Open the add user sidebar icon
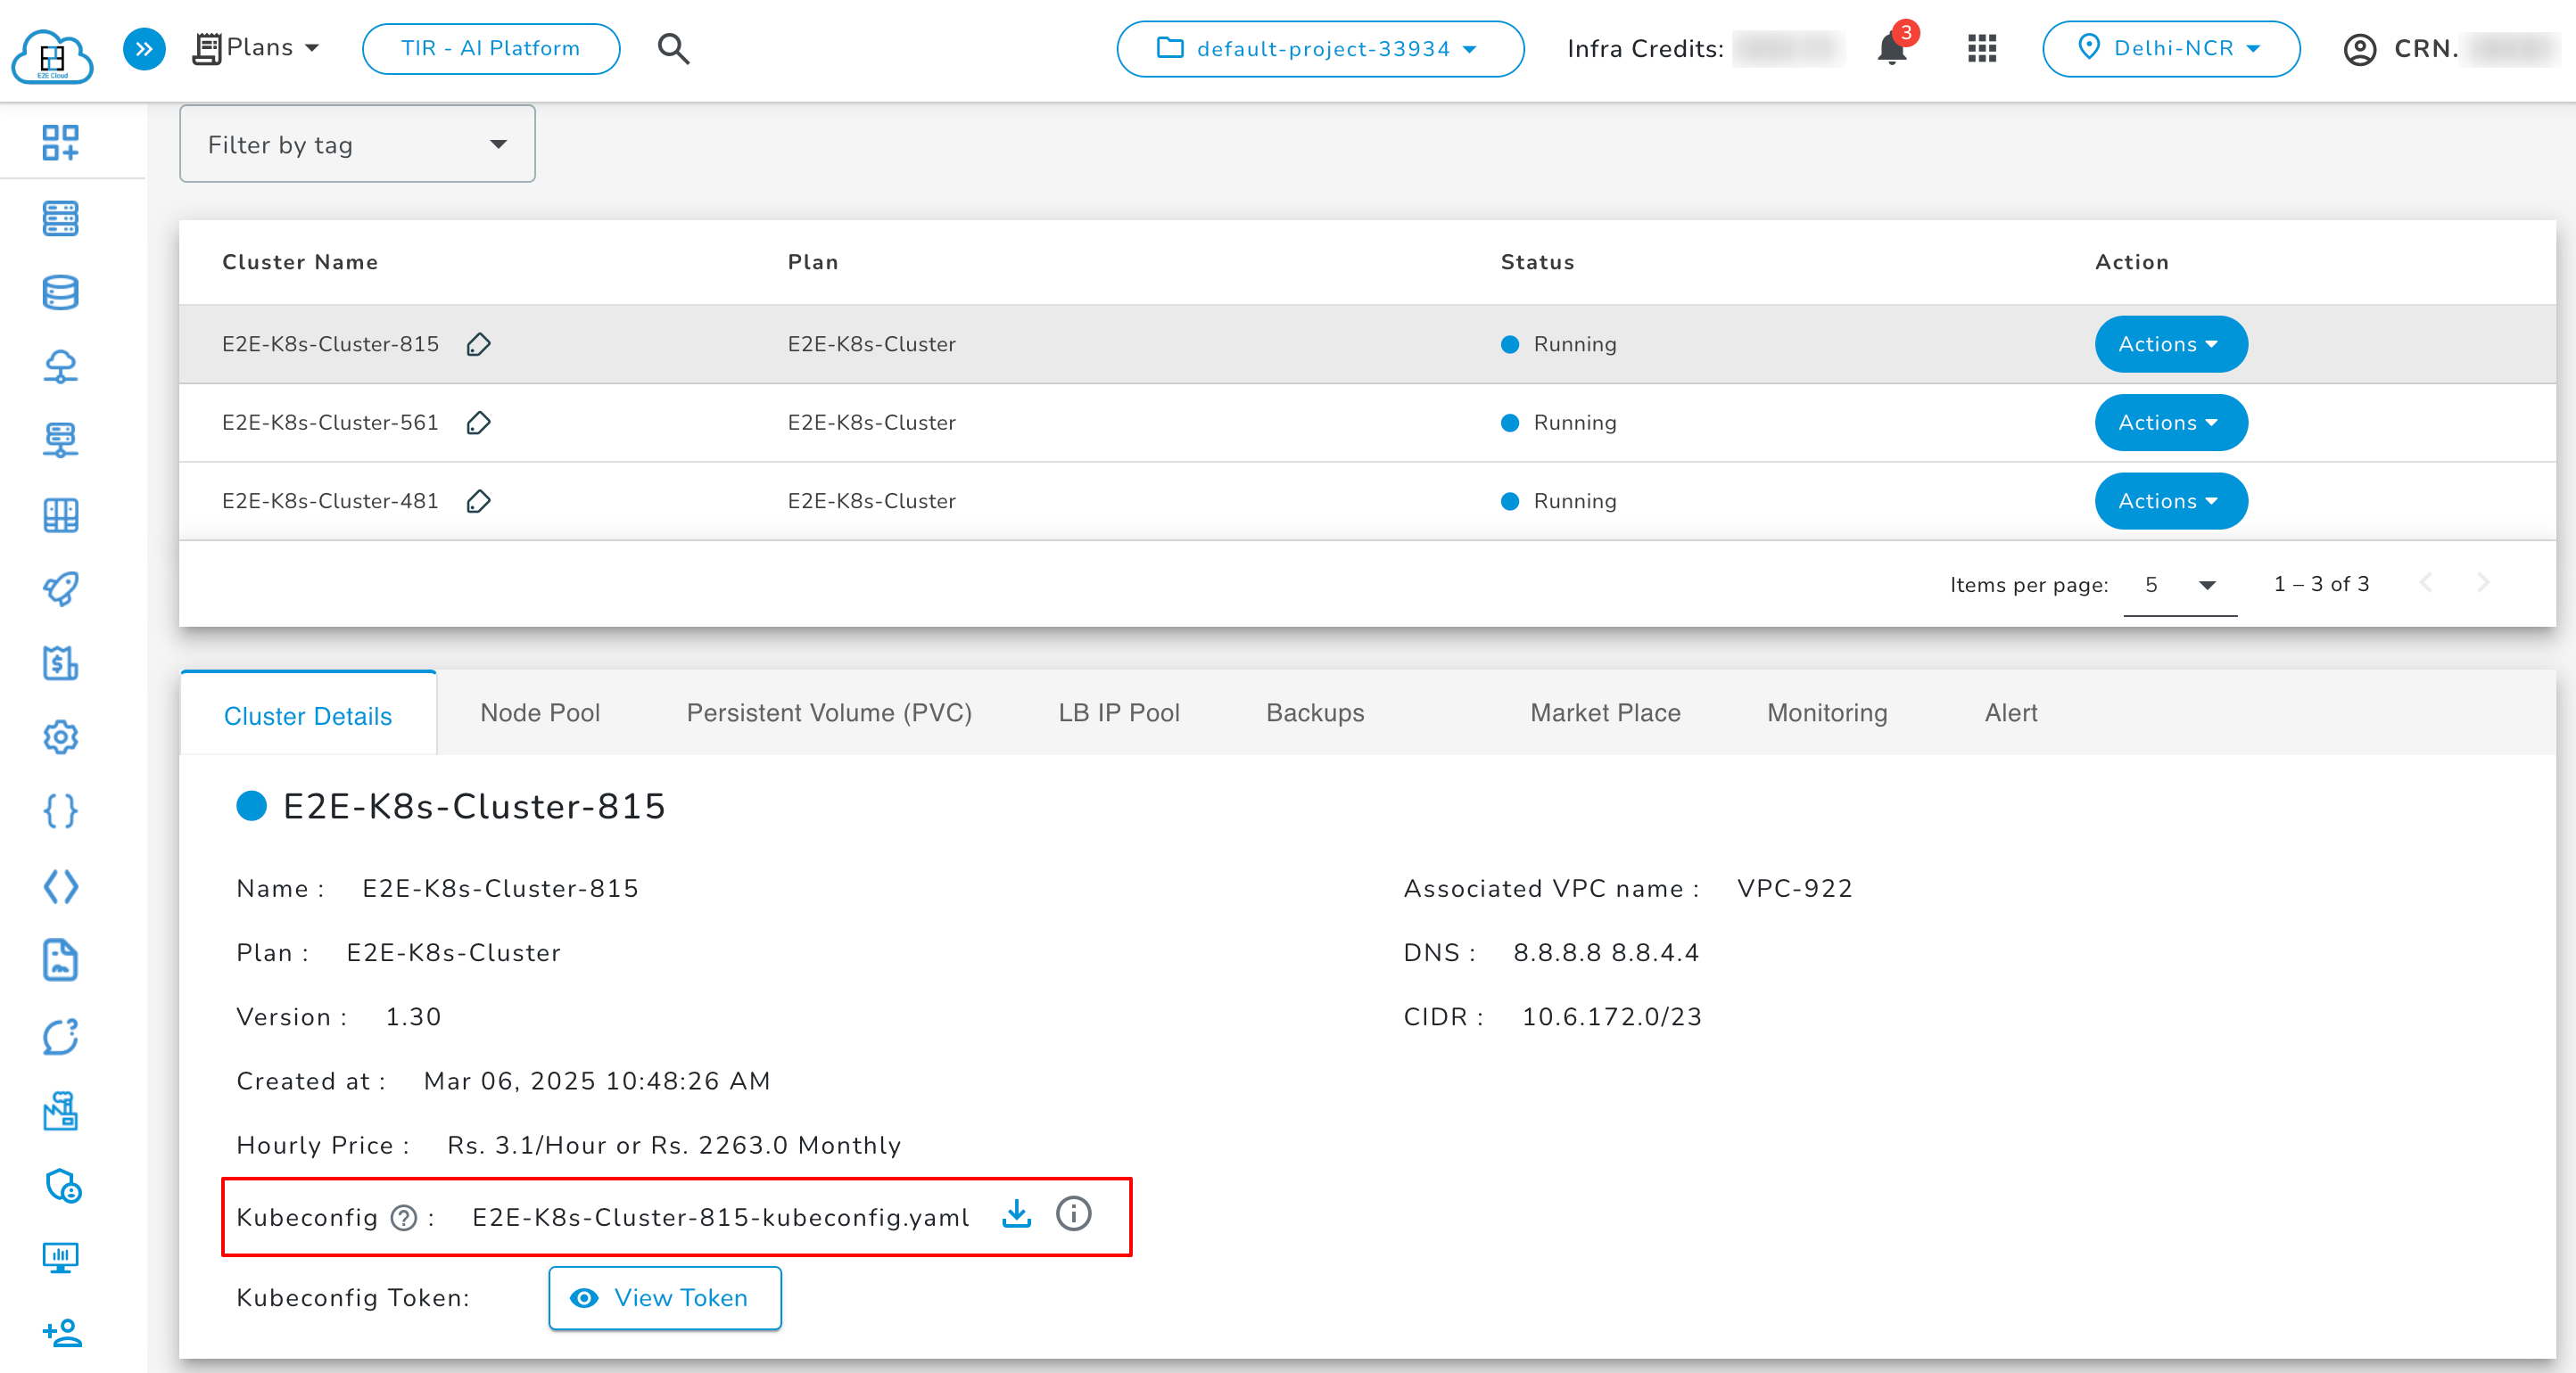 62,1332
